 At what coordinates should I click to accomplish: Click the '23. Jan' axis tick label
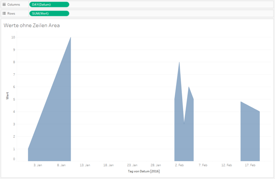pos(132,165)
